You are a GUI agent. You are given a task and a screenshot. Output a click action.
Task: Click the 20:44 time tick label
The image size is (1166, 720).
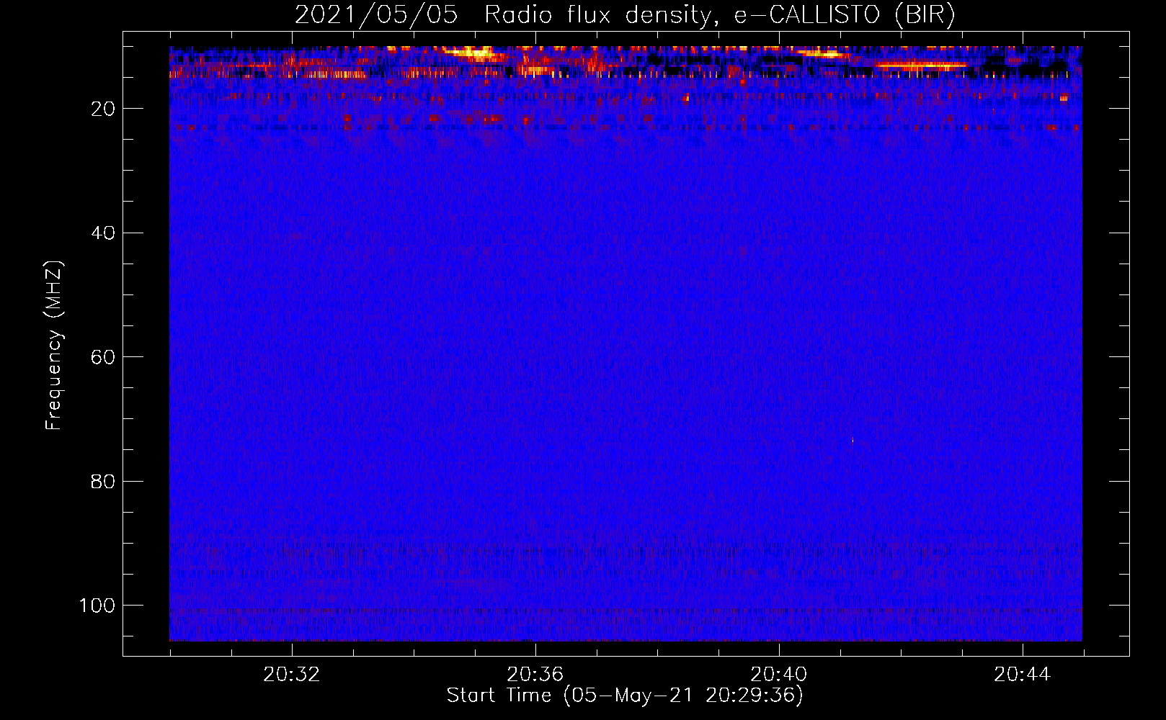1023,675
